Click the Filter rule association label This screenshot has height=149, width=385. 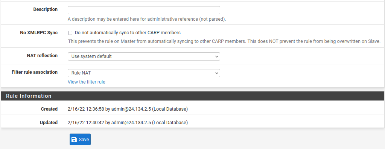pos(35,72)
